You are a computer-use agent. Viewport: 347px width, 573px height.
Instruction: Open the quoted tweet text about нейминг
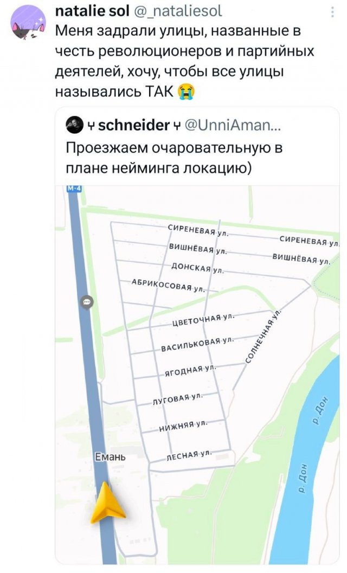(173, 157)
